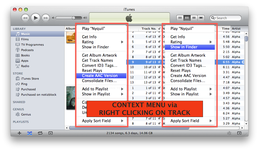
Task: Switch to album list view
Action: coord(187,18)
